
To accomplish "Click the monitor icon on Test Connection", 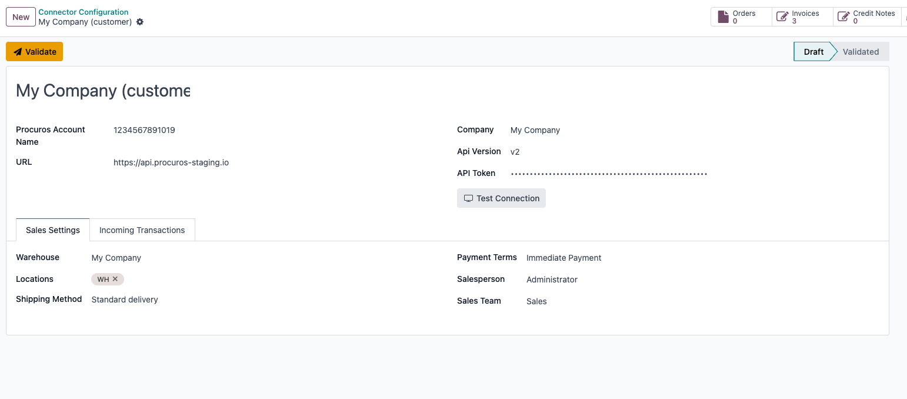I will [468, 198].
